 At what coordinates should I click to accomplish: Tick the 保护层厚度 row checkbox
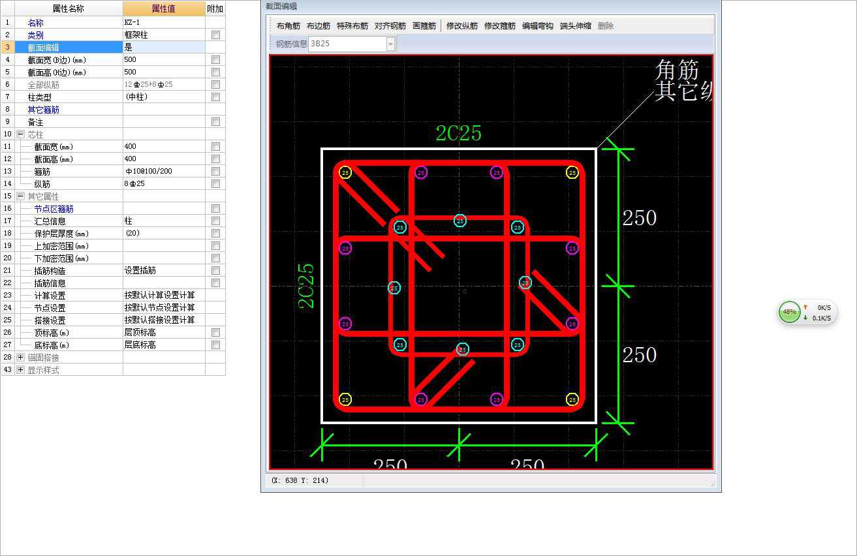point(215,233)
